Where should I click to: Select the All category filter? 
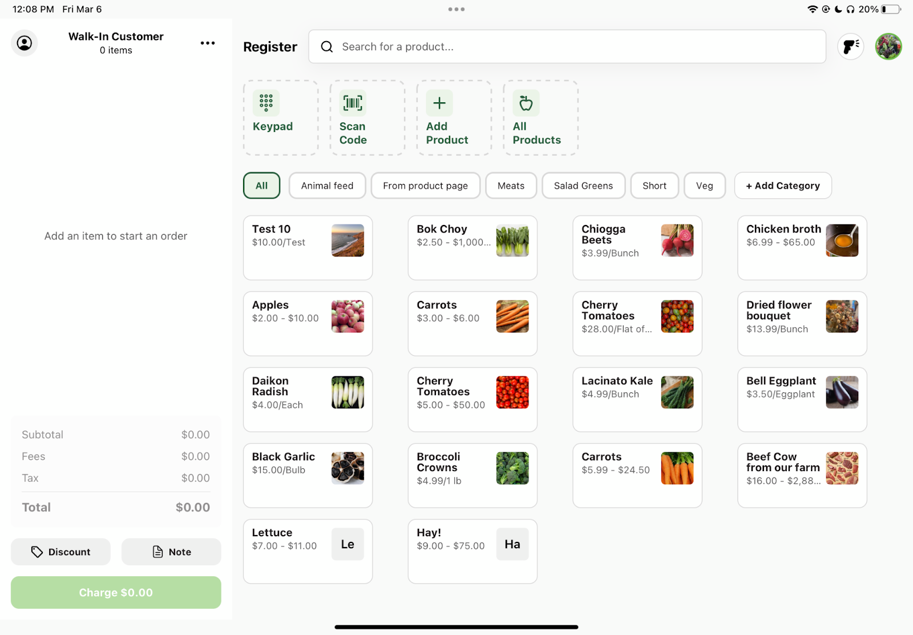[261, 186]
